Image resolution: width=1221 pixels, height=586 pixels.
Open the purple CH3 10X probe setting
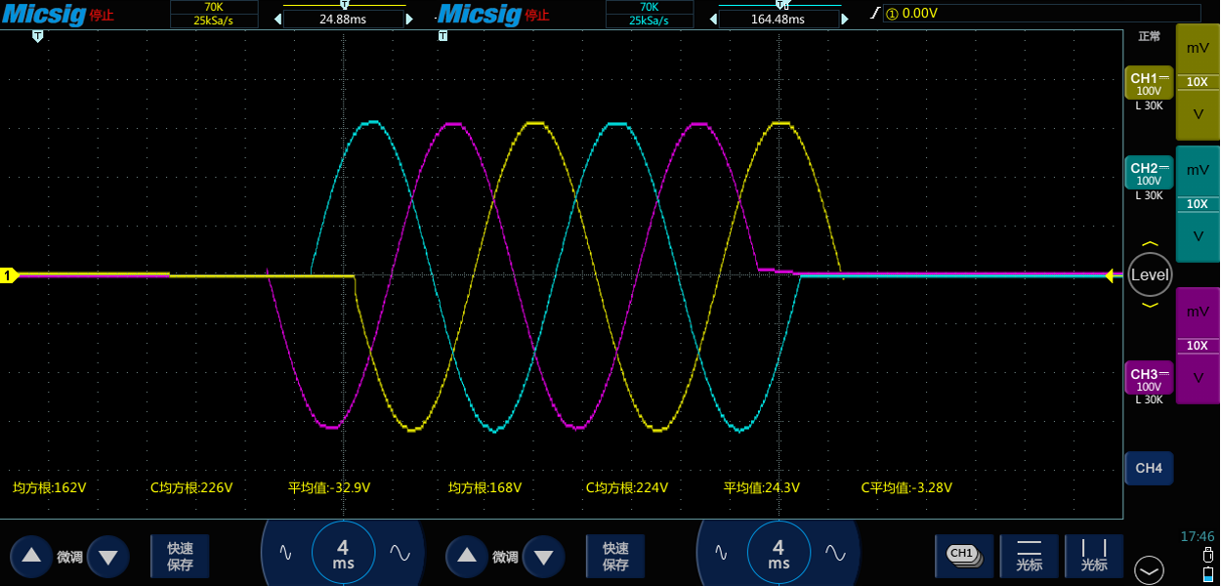point(1198,346)
